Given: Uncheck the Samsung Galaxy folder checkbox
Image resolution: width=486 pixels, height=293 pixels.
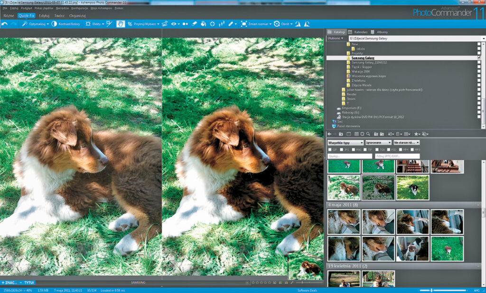Looking at the screenshot, I should tap(479, 57).
